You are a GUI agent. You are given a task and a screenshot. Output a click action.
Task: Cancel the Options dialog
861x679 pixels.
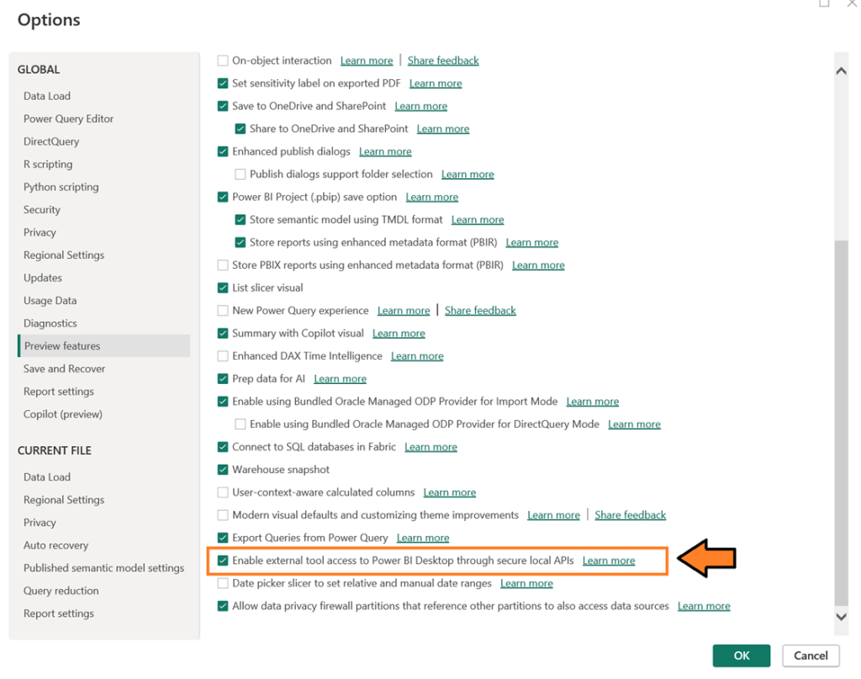pyautogui.click(x=811, y=655)
